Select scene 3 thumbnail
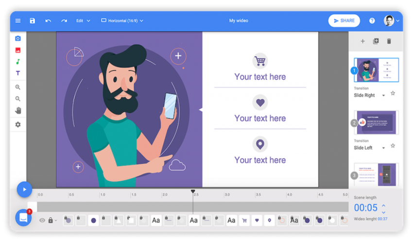The image size is (413, 243). pos(376,174)
